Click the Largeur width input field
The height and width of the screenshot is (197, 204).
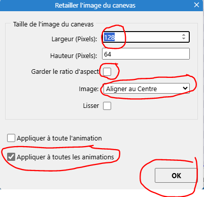pyautogui.click(x=146, y=37)
